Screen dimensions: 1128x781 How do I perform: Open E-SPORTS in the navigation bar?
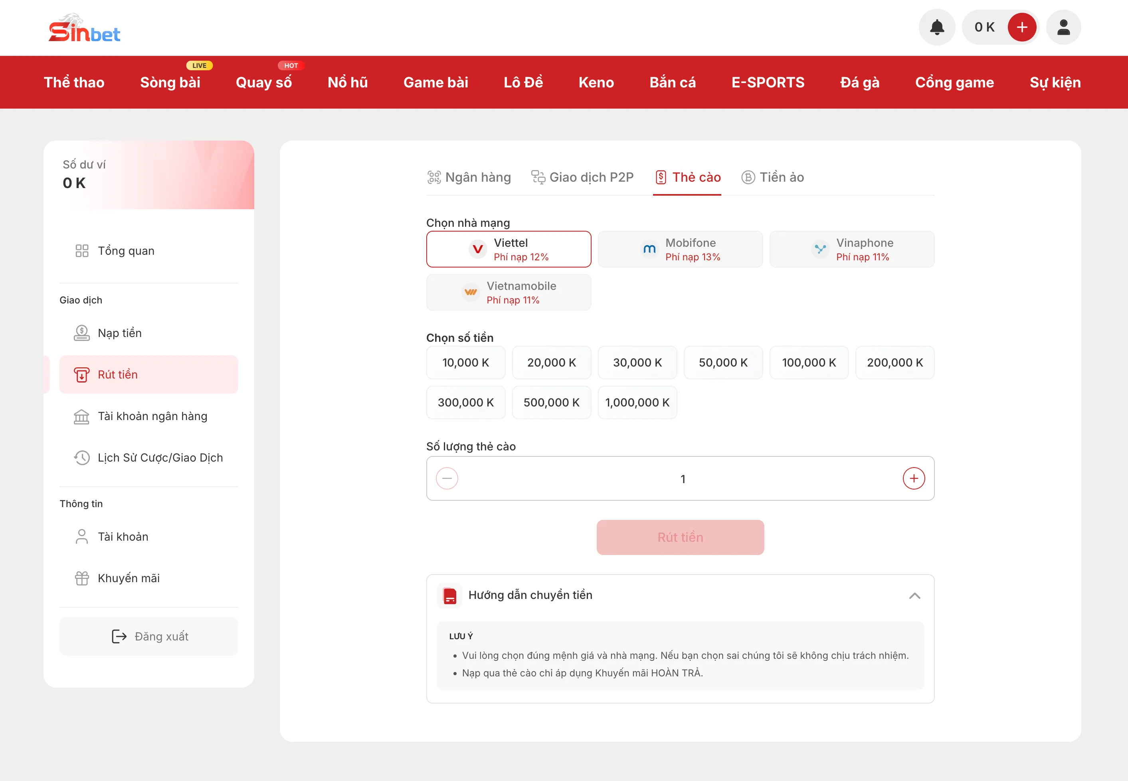click(768, 82)
